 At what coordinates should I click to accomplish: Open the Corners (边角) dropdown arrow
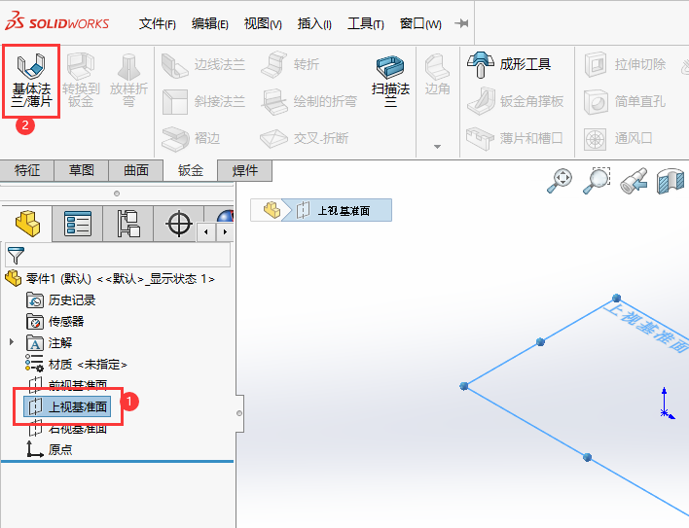tap(437, 147)
